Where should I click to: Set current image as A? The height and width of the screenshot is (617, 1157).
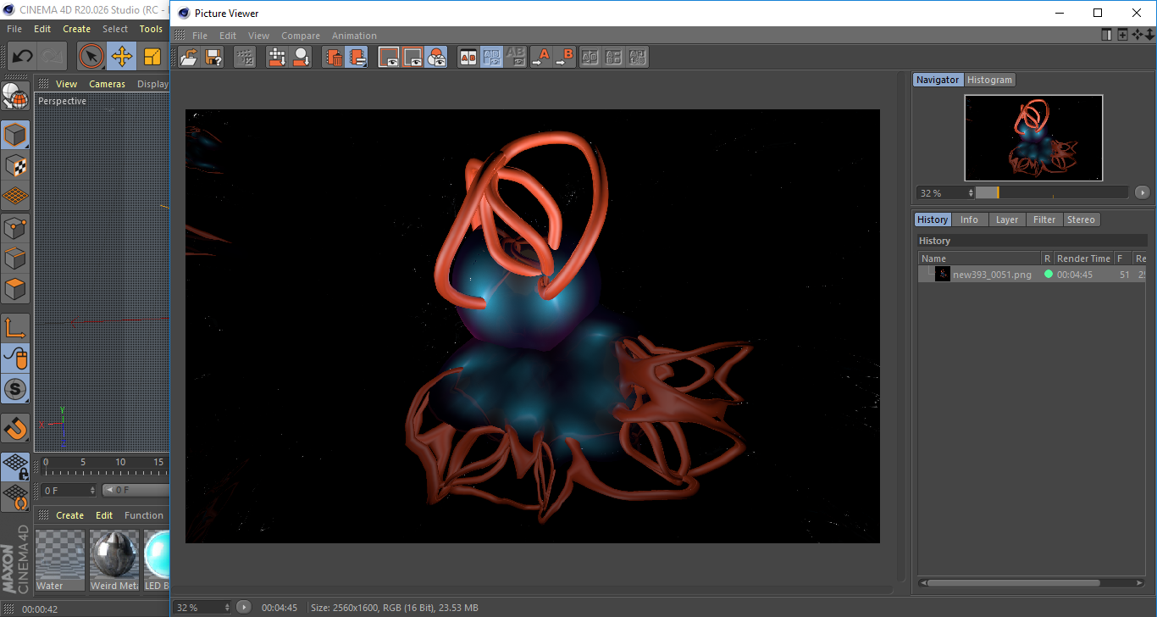point(540,57)
